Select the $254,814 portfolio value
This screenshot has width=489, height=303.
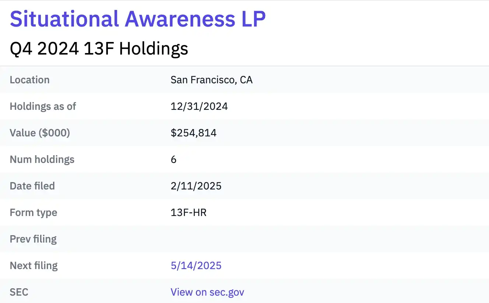tap(193, 133)
